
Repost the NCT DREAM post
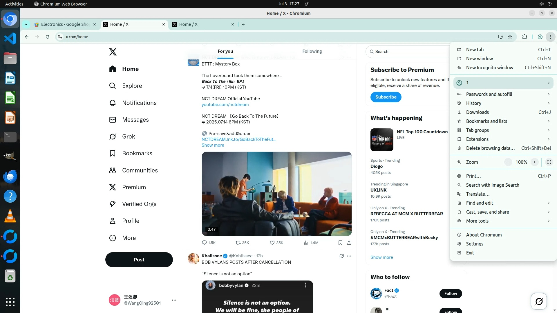pos(238,243)
